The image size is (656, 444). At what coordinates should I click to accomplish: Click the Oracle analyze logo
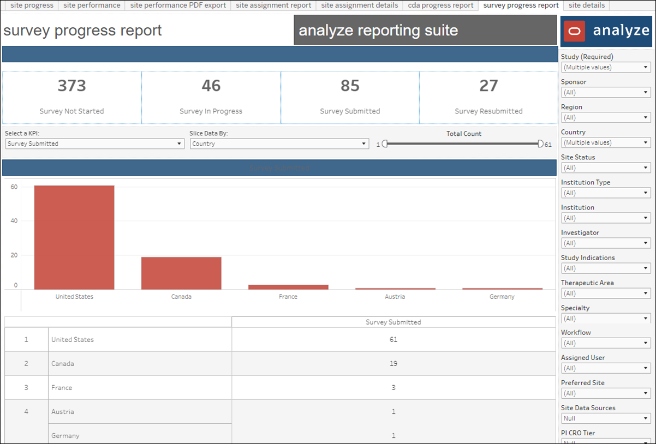coord(606,31)
